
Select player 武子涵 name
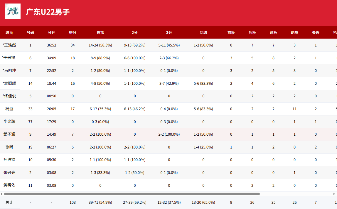(x=9, y=134)
